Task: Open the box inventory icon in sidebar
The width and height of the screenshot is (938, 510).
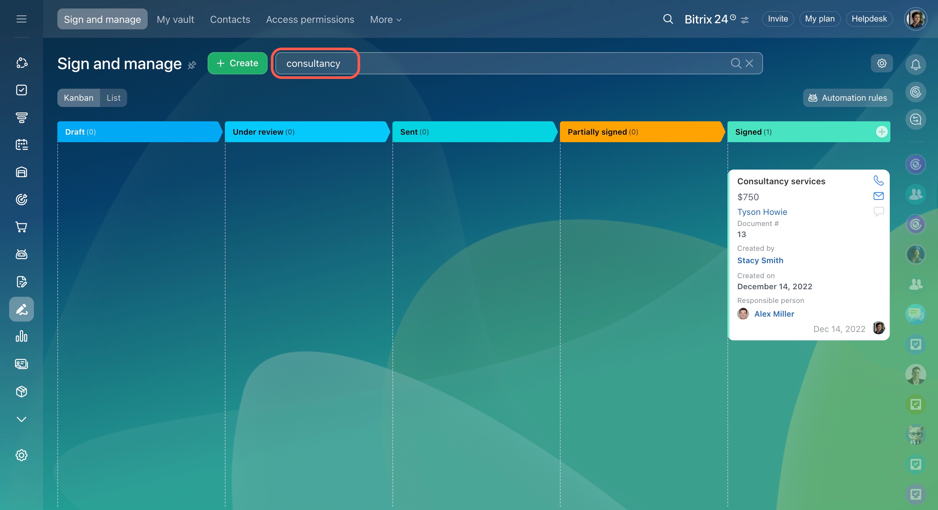Action: [22, 391]
